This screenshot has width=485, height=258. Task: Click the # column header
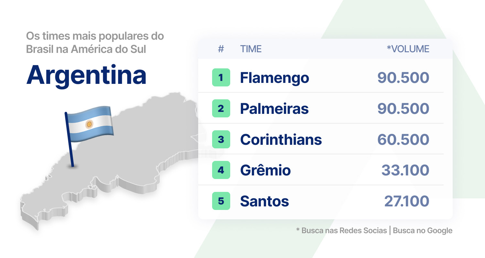pyautogui.click(x=221, y=49)
